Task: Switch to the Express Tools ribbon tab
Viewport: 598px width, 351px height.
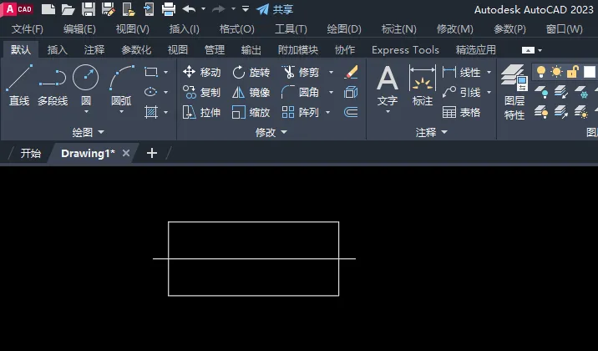Action: (405, 49)
